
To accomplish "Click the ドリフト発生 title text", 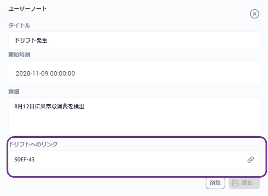I will pos(31,41).
